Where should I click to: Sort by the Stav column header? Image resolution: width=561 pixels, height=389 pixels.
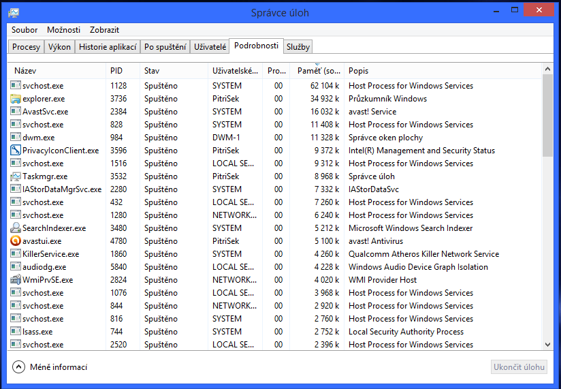point(174,70)
